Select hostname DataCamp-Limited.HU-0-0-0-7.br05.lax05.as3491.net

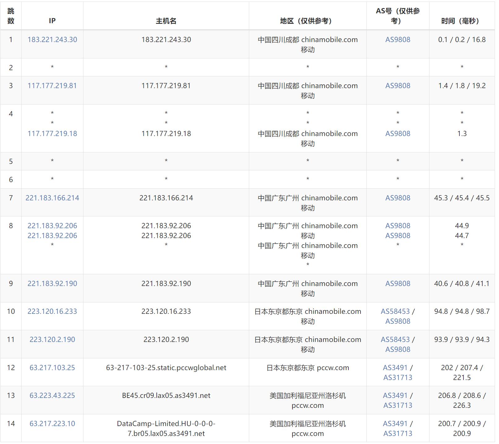166,429
